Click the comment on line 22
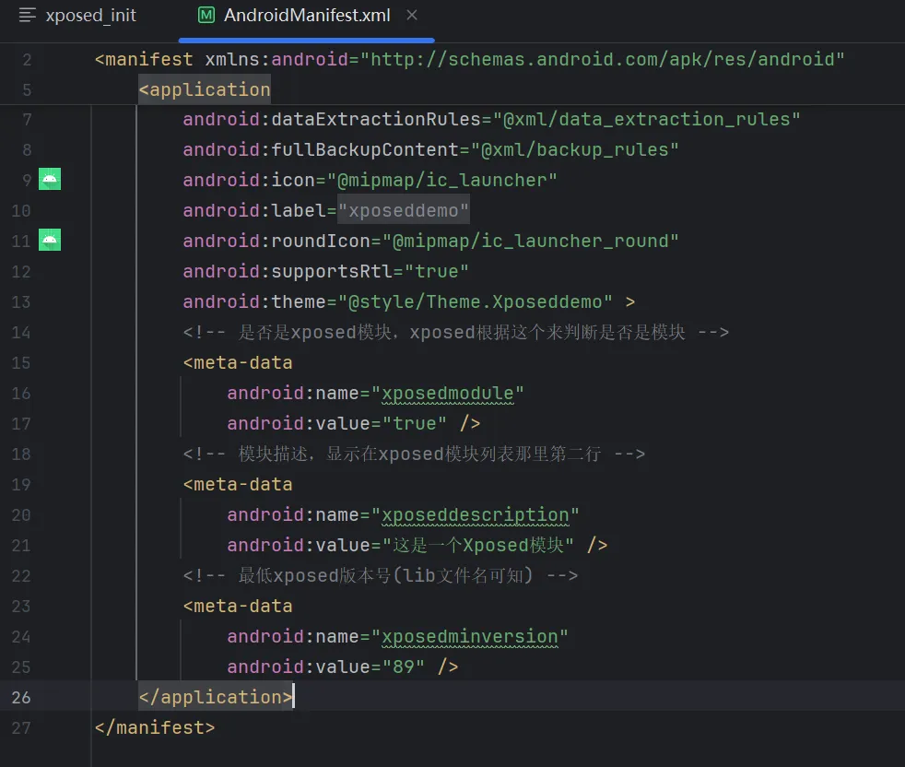 click(381, 576)
